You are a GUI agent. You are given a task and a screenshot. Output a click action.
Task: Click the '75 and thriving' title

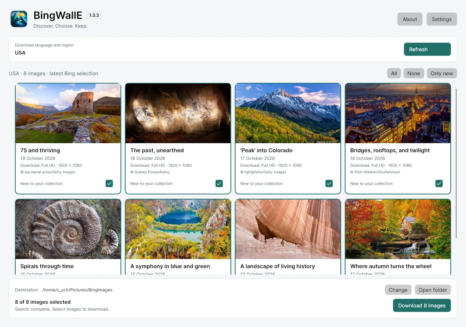(x=40, y=150)
